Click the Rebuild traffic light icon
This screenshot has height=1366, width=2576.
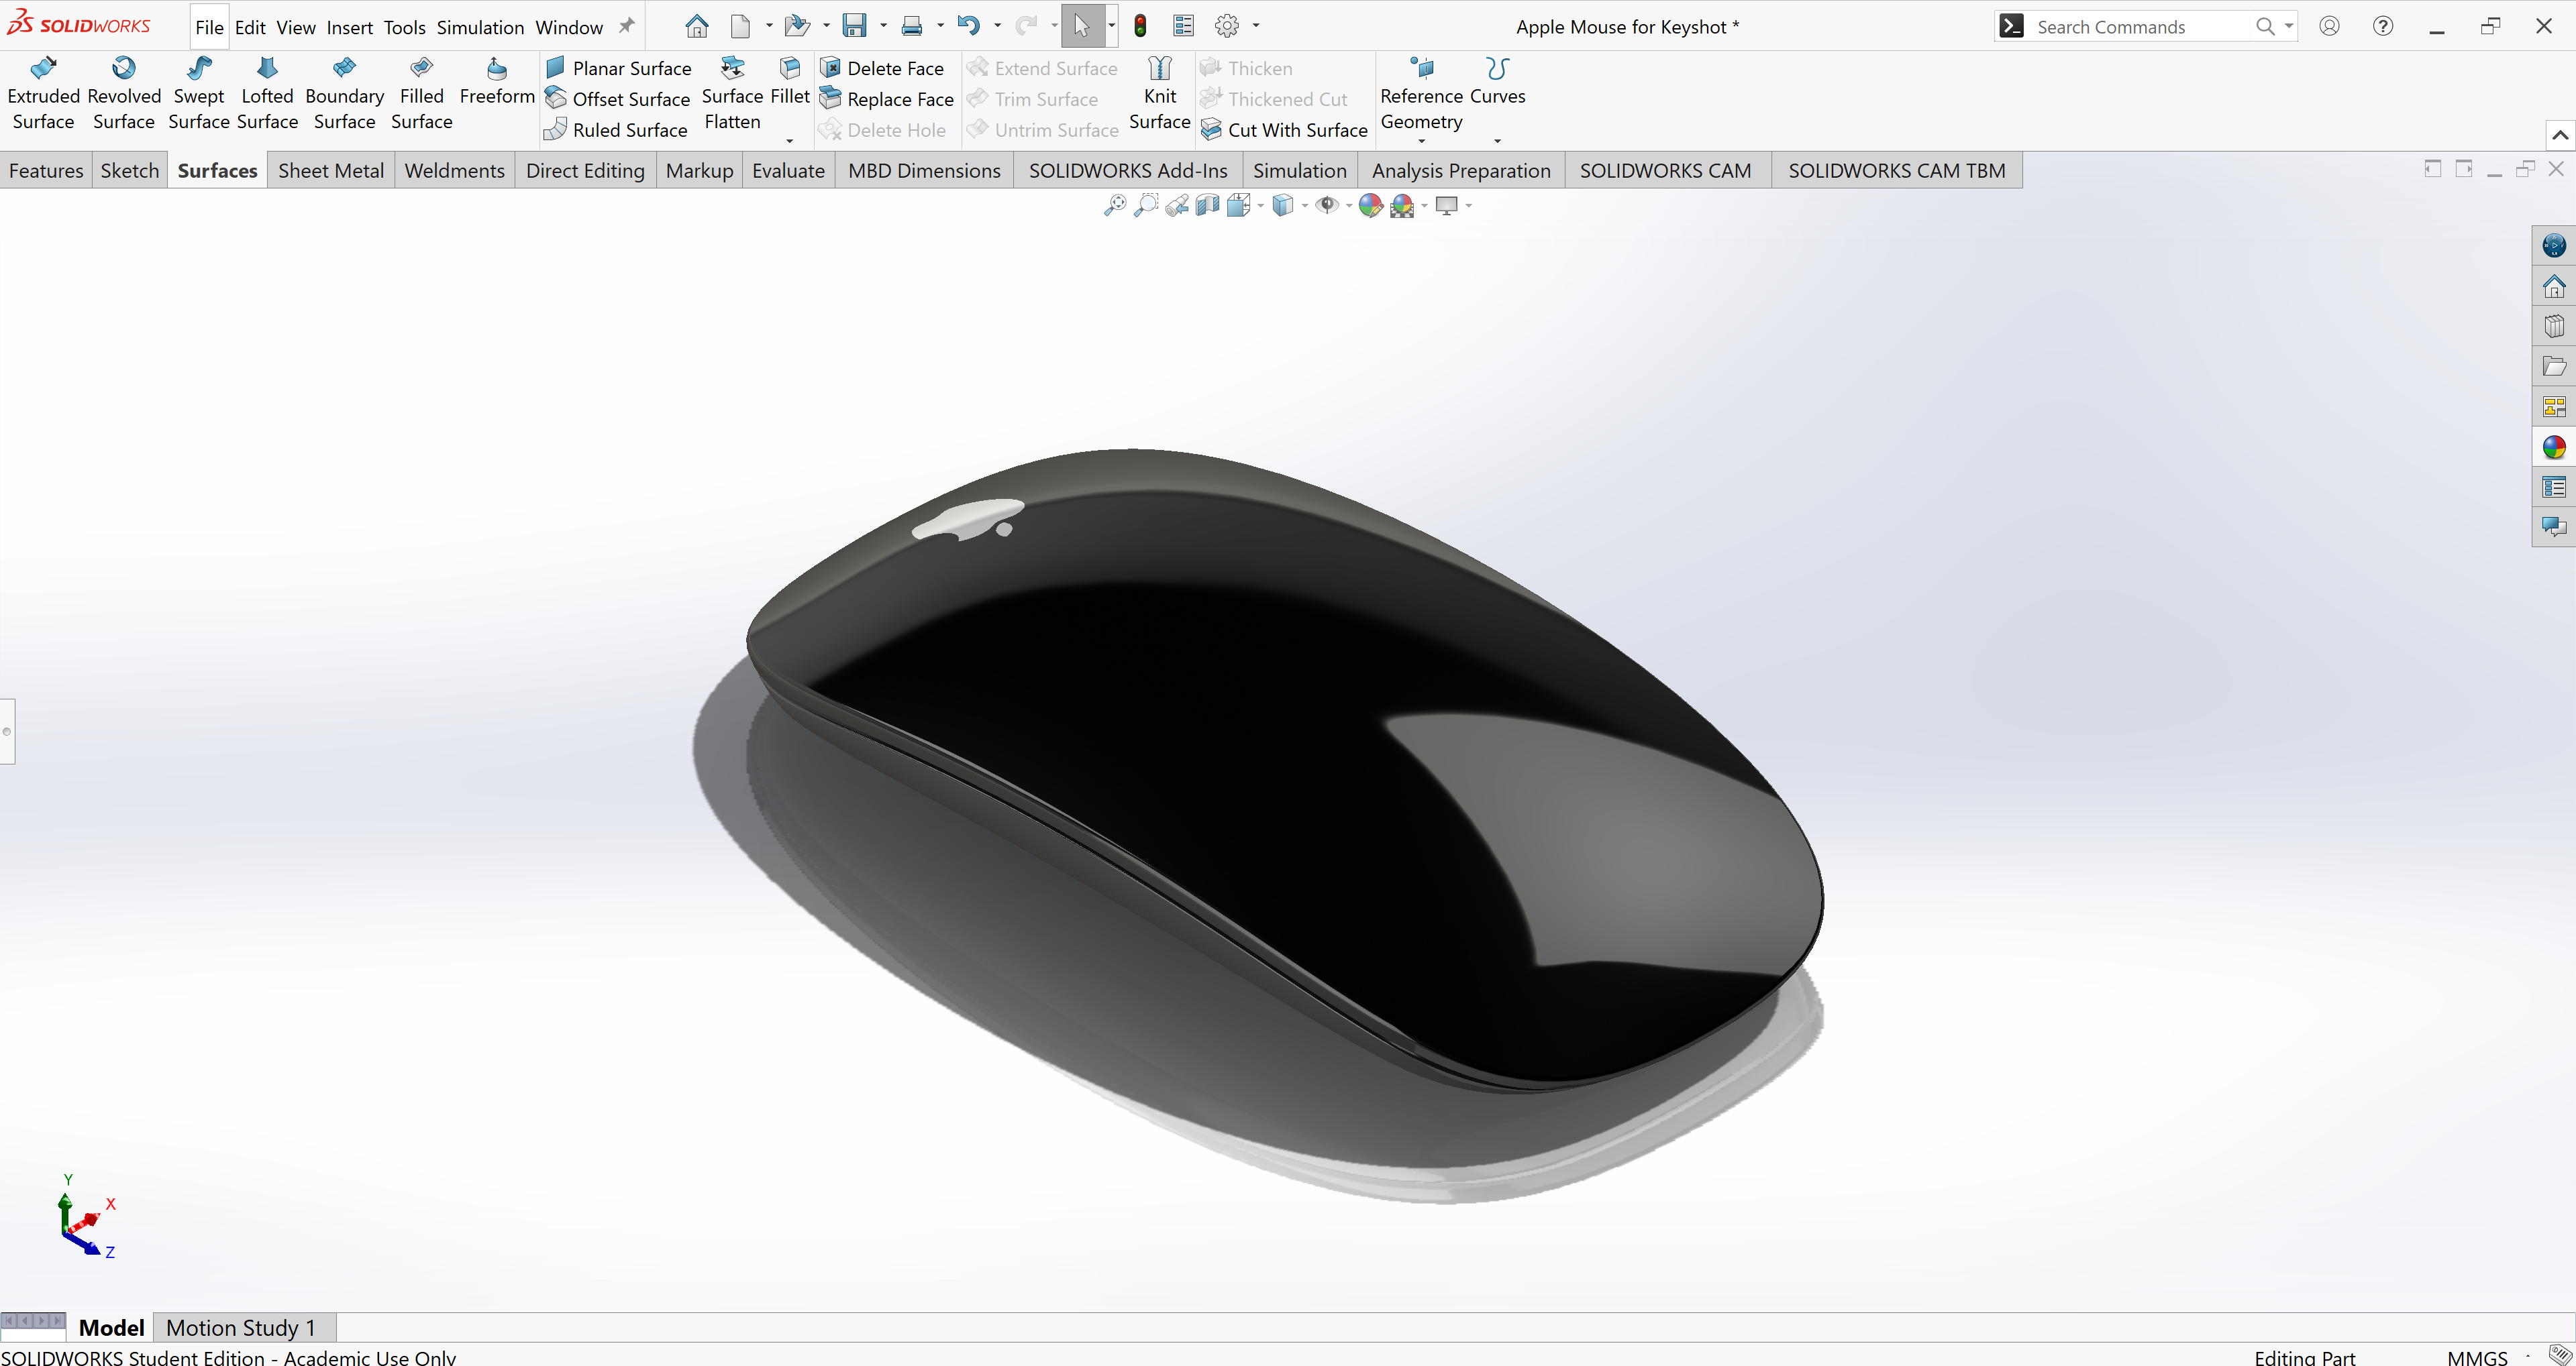[1140, 26]
